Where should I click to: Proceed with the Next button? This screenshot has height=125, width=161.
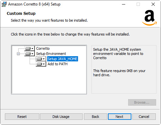pos(120,117)
